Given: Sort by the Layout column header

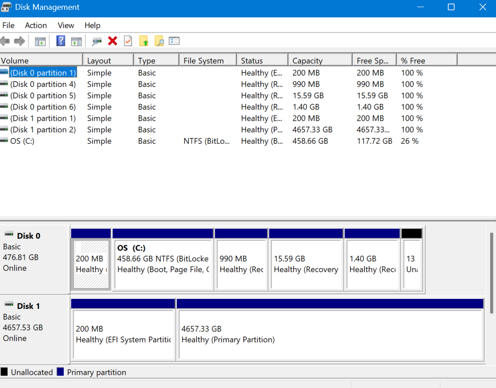Looking at the screenshot, I should click(108, 61).
